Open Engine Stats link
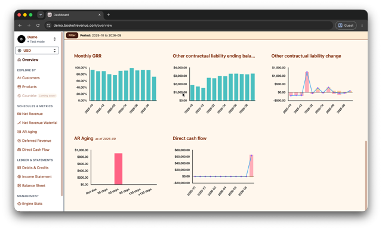 pyautogui.click(x=32, y=204)
